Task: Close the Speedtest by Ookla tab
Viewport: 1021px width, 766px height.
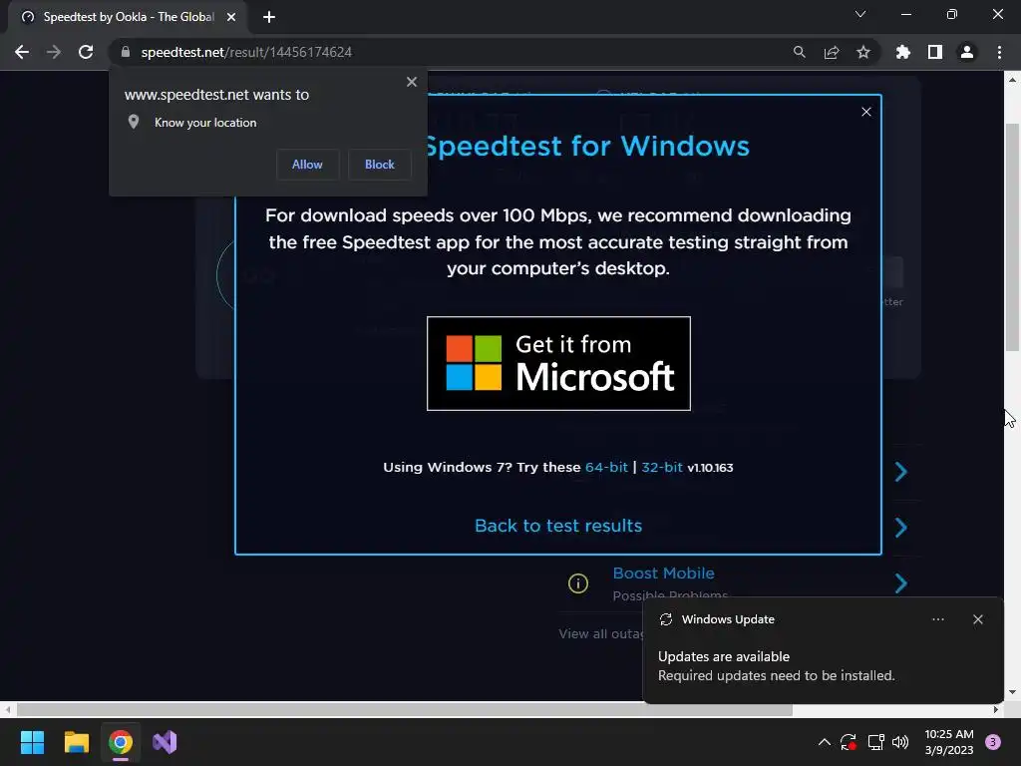Action: (231, 17)
